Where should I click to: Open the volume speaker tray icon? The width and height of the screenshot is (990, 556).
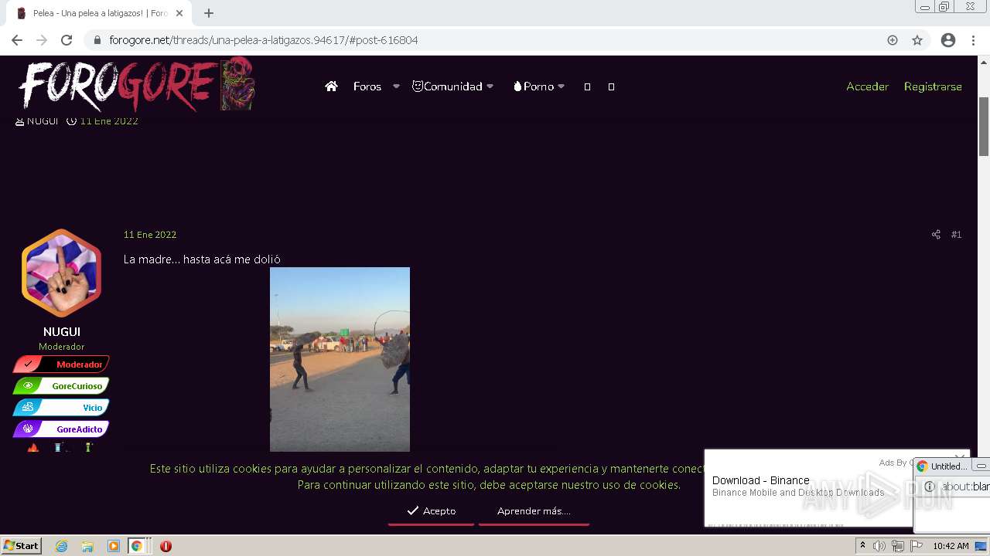tap(879, 546)
